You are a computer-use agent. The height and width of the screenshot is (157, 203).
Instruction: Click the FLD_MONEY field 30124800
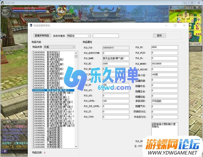tap(164, 64)
